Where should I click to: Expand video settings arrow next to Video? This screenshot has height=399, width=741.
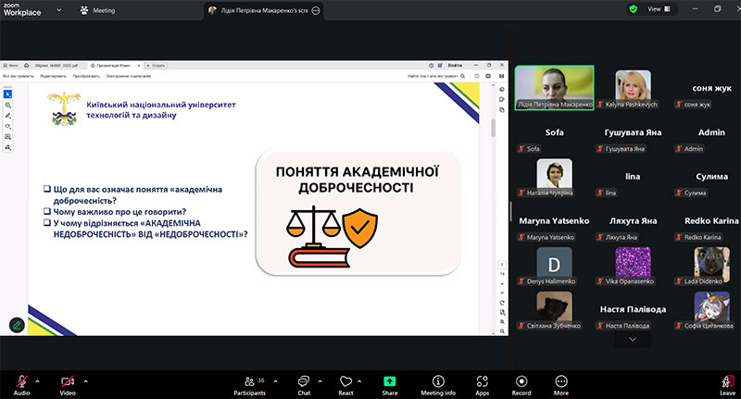tap(85, 380)
